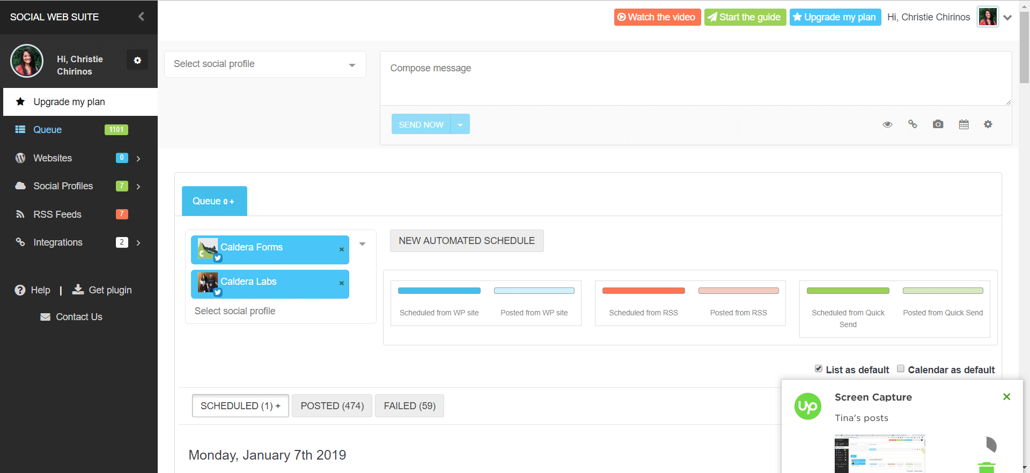
Task: Click the Start the guide button
Action: (x=745, y=17)
